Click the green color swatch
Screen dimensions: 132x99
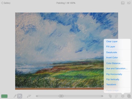point(4,96)
